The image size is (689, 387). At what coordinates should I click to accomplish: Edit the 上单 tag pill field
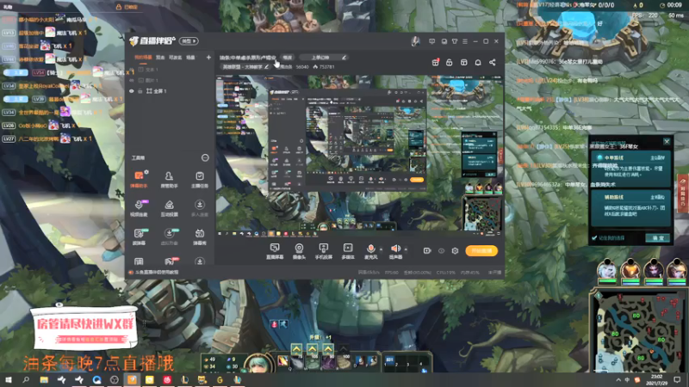click(x=324, y=58)
